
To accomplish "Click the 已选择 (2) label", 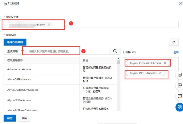I will coord(129,52).
